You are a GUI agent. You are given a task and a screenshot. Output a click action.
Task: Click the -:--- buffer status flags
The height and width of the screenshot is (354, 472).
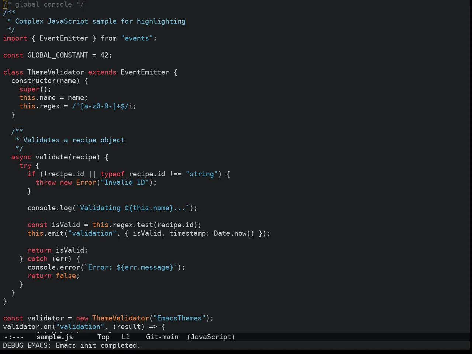(x=14, y=337)
